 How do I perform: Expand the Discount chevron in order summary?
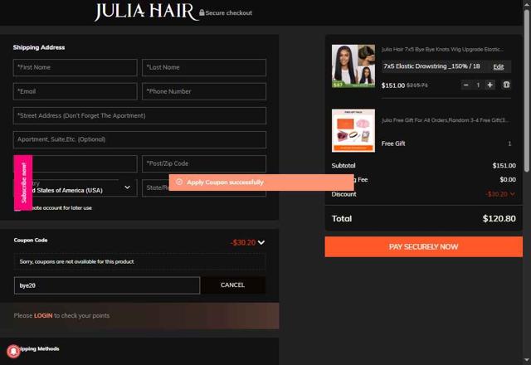(x=512, y=194)
